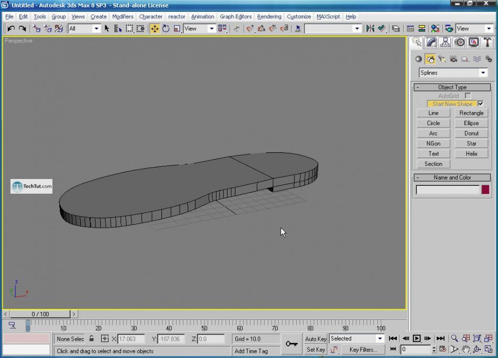Image resolution: width=498 pixels, height=358 pixels.
Task: Collapse the Object Type rollout
Action: [452, 87]
